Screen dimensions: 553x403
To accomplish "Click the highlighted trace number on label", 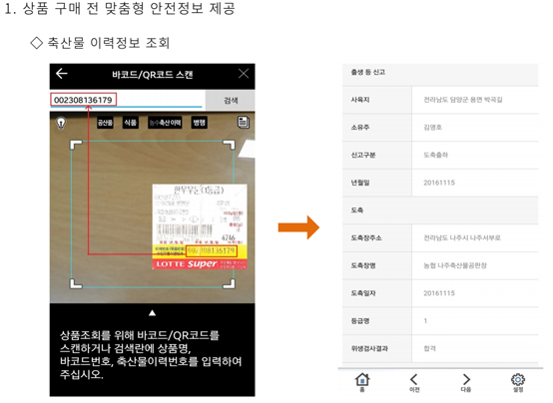I will (212, 250).
